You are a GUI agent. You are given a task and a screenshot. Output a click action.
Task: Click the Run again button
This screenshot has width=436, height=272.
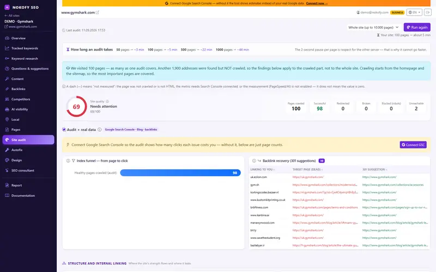tap(417, 27)
